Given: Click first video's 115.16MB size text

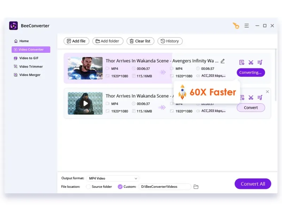Looking at the screenshot, I should pyautogui.click(x=144, y=76).
